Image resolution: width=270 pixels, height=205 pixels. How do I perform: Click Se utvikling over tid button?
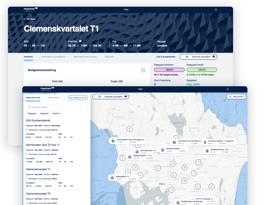(78, 98)
